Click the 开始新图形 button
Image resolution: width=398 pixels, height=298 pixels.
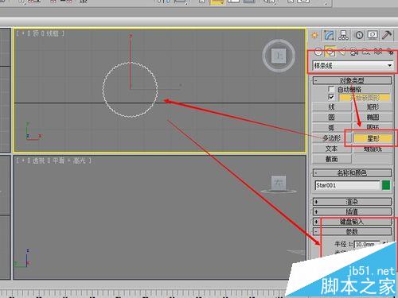point(365,98)
